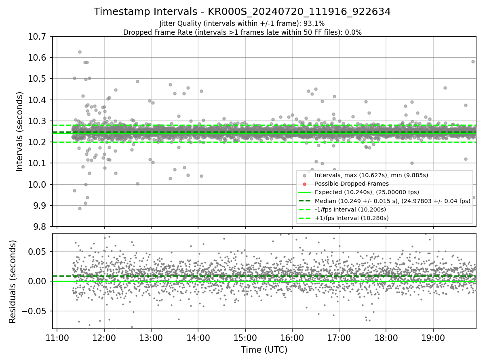The height and width of the screenshot is (364, 485).
Task: Click the solid green Expected legend line
Action: (304, 193)
